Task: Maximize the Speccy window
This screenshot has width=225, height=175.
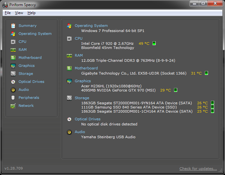Action: click(x=203, y=3)
